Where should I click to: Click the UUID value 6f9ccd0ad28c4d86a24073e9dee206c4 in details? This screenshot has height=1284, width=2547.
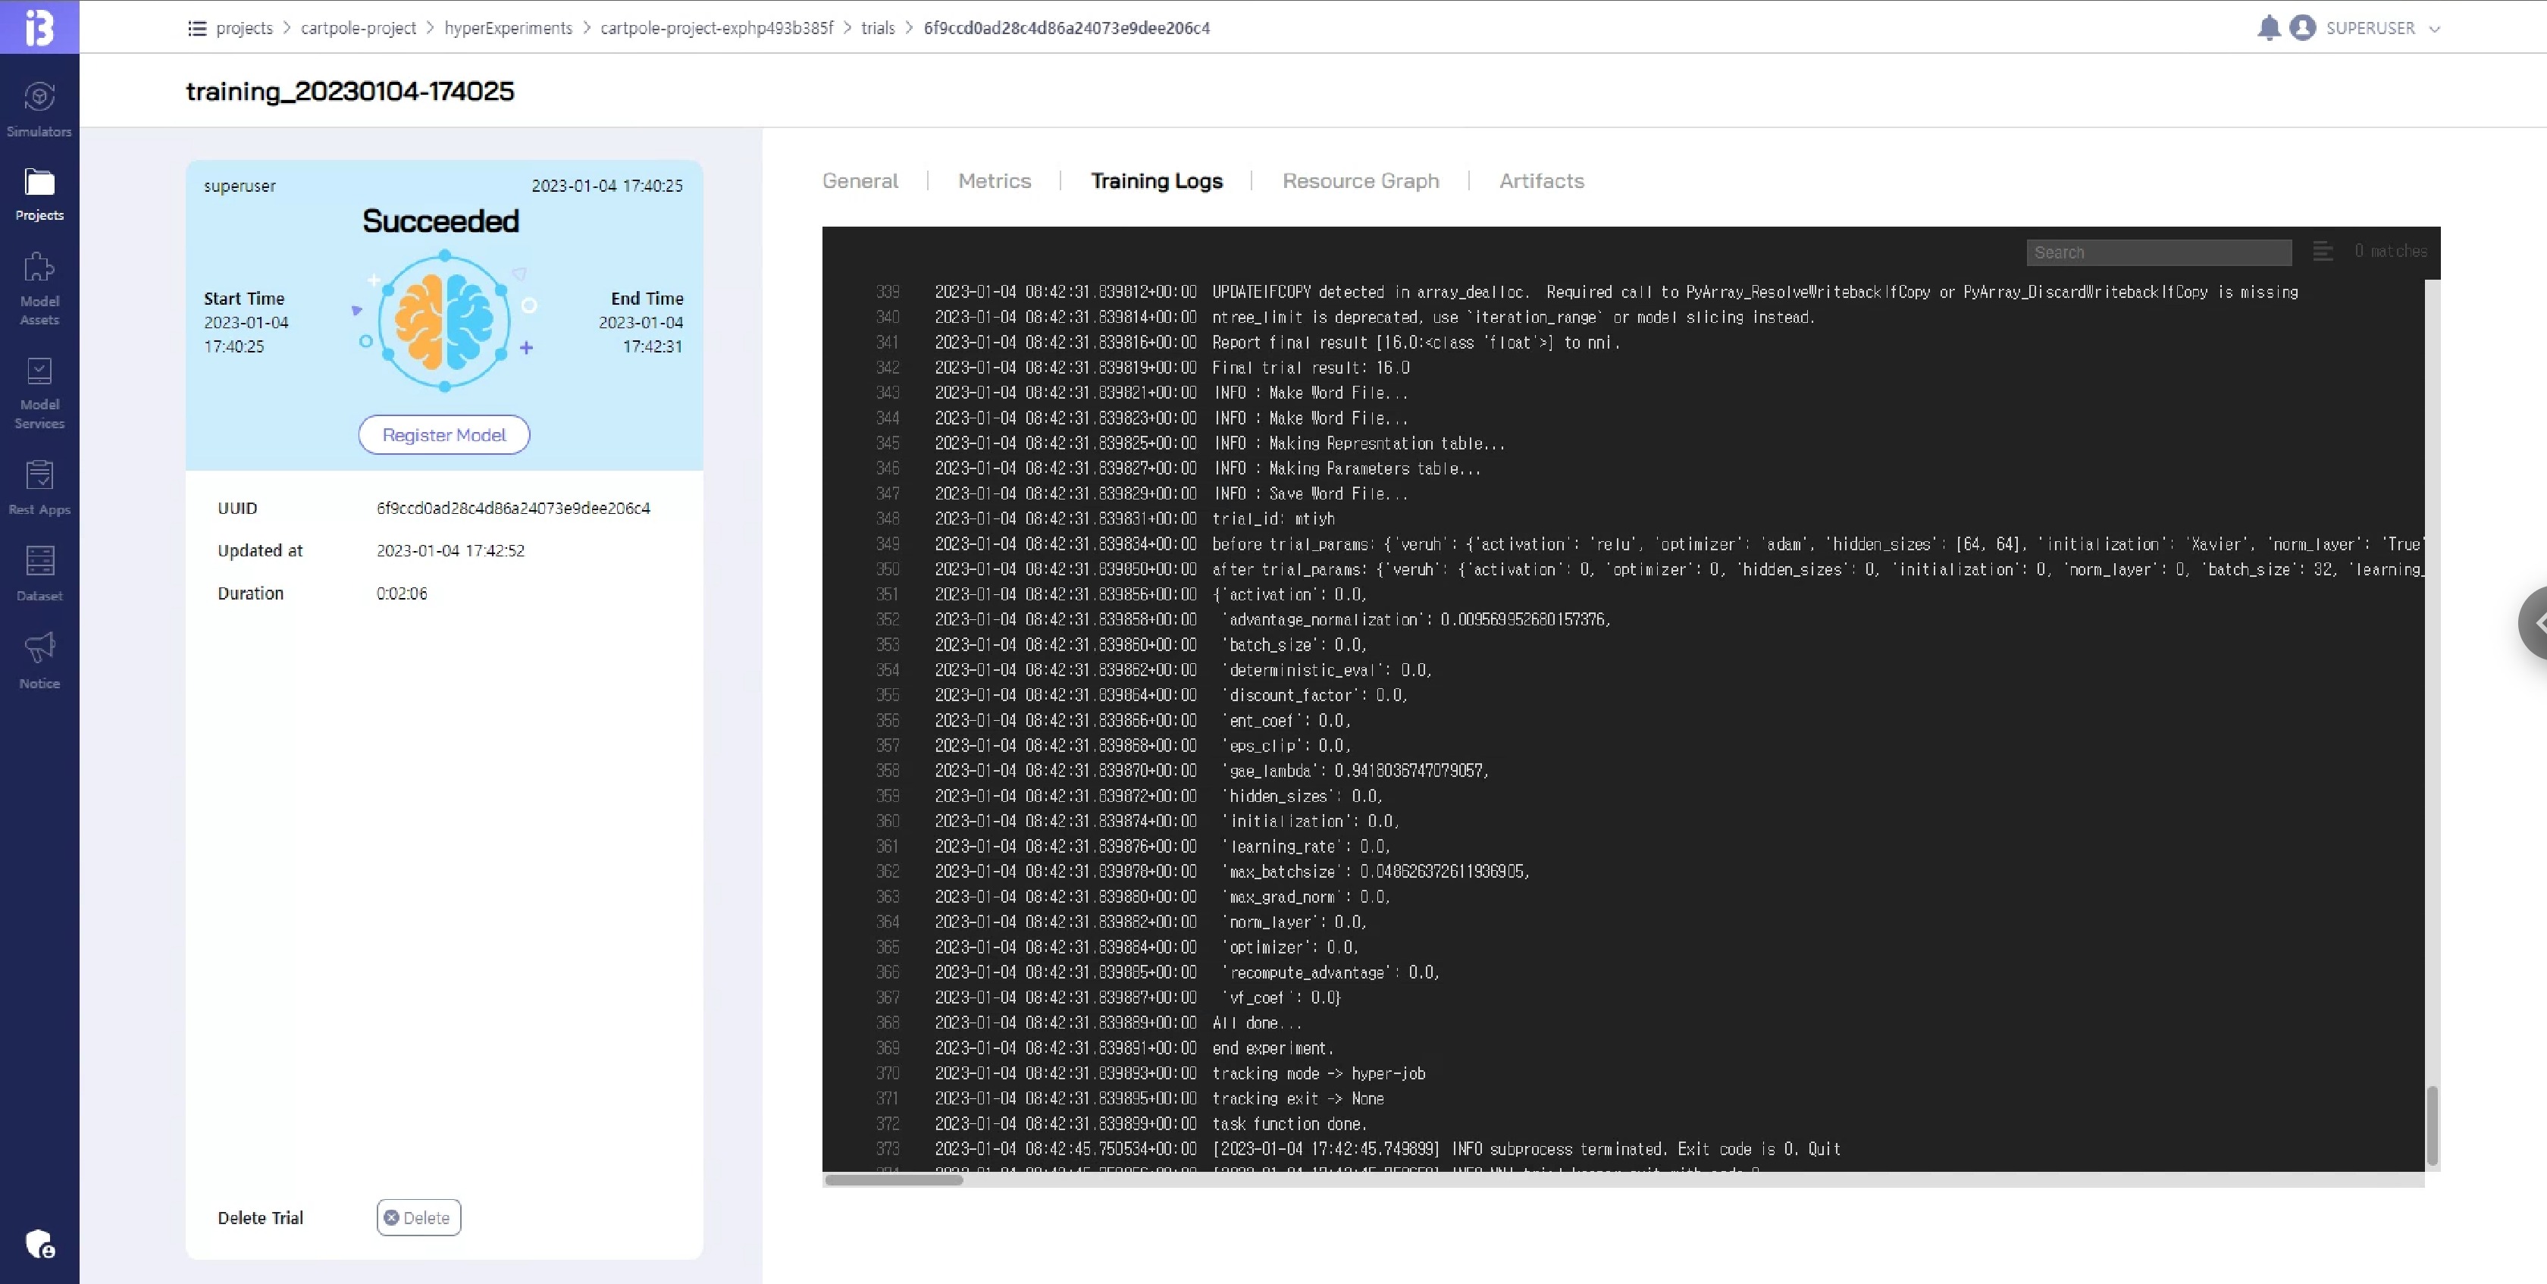513,508
